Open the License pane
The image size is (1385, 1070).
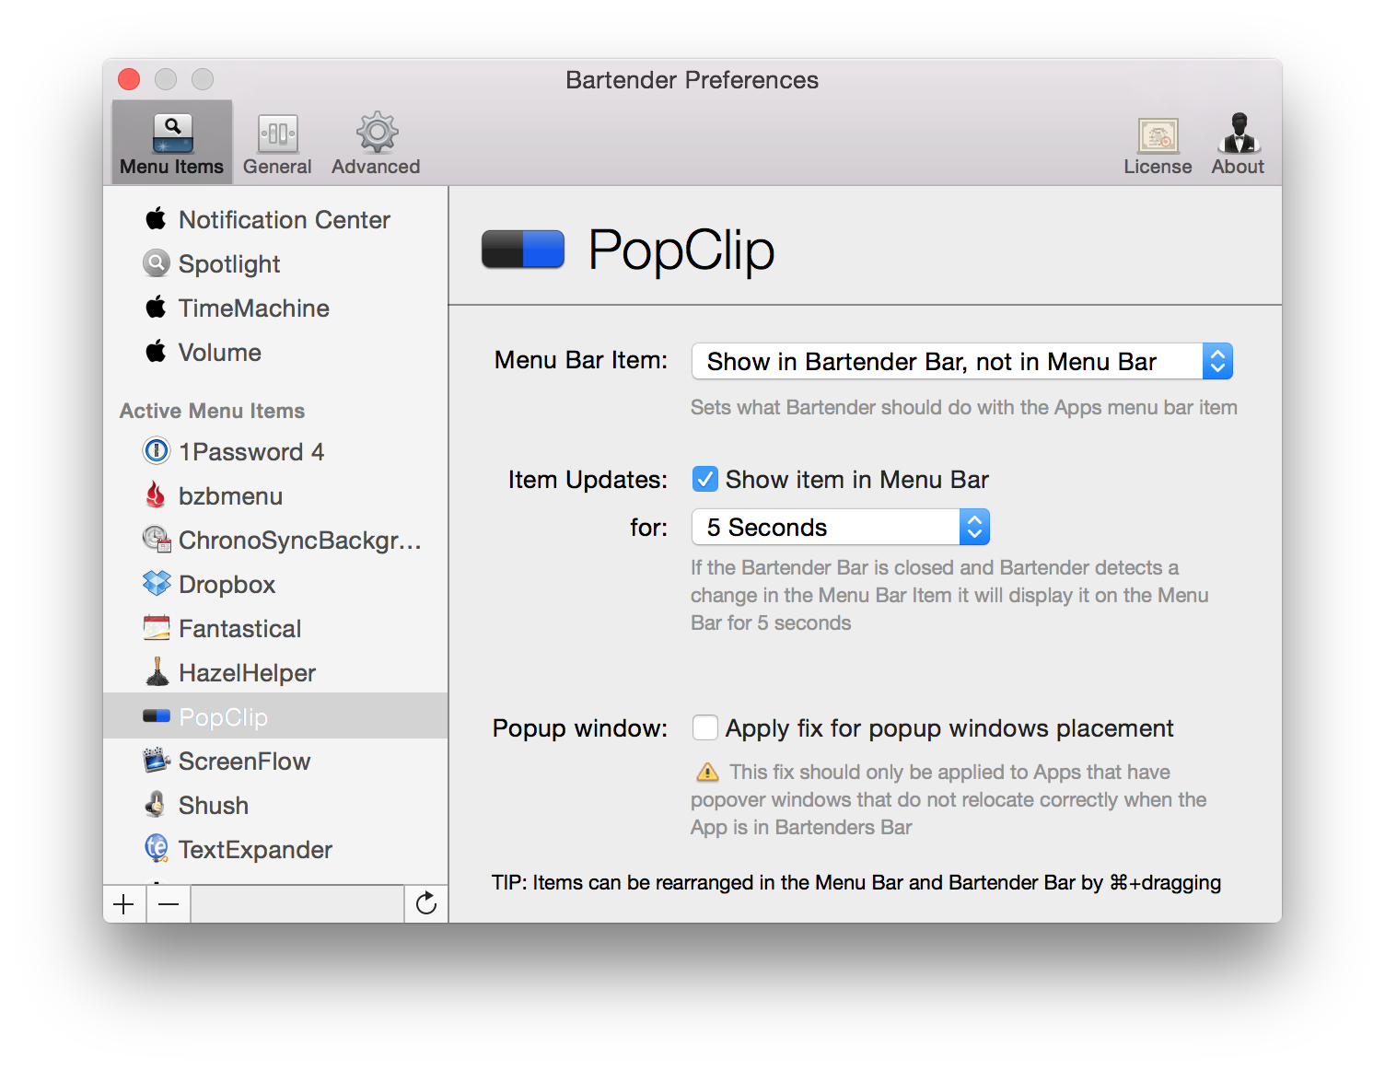click(1158, 145)
